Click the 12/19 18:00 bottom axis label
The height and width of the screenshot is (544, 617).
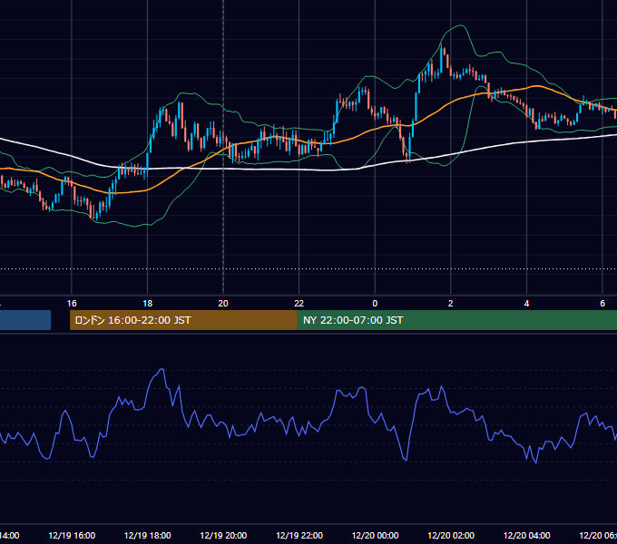coord(148,535)
